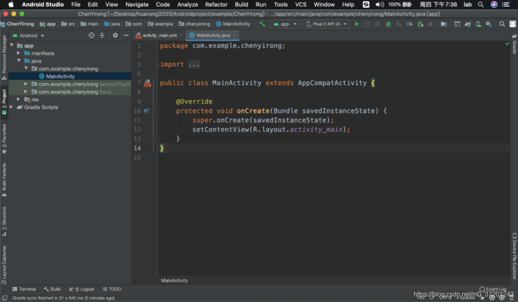This screenshot has width=518, height=302.
Task: Open the Pixel 2 API 24 device dropdown
Action: click(x=326, y=24)
